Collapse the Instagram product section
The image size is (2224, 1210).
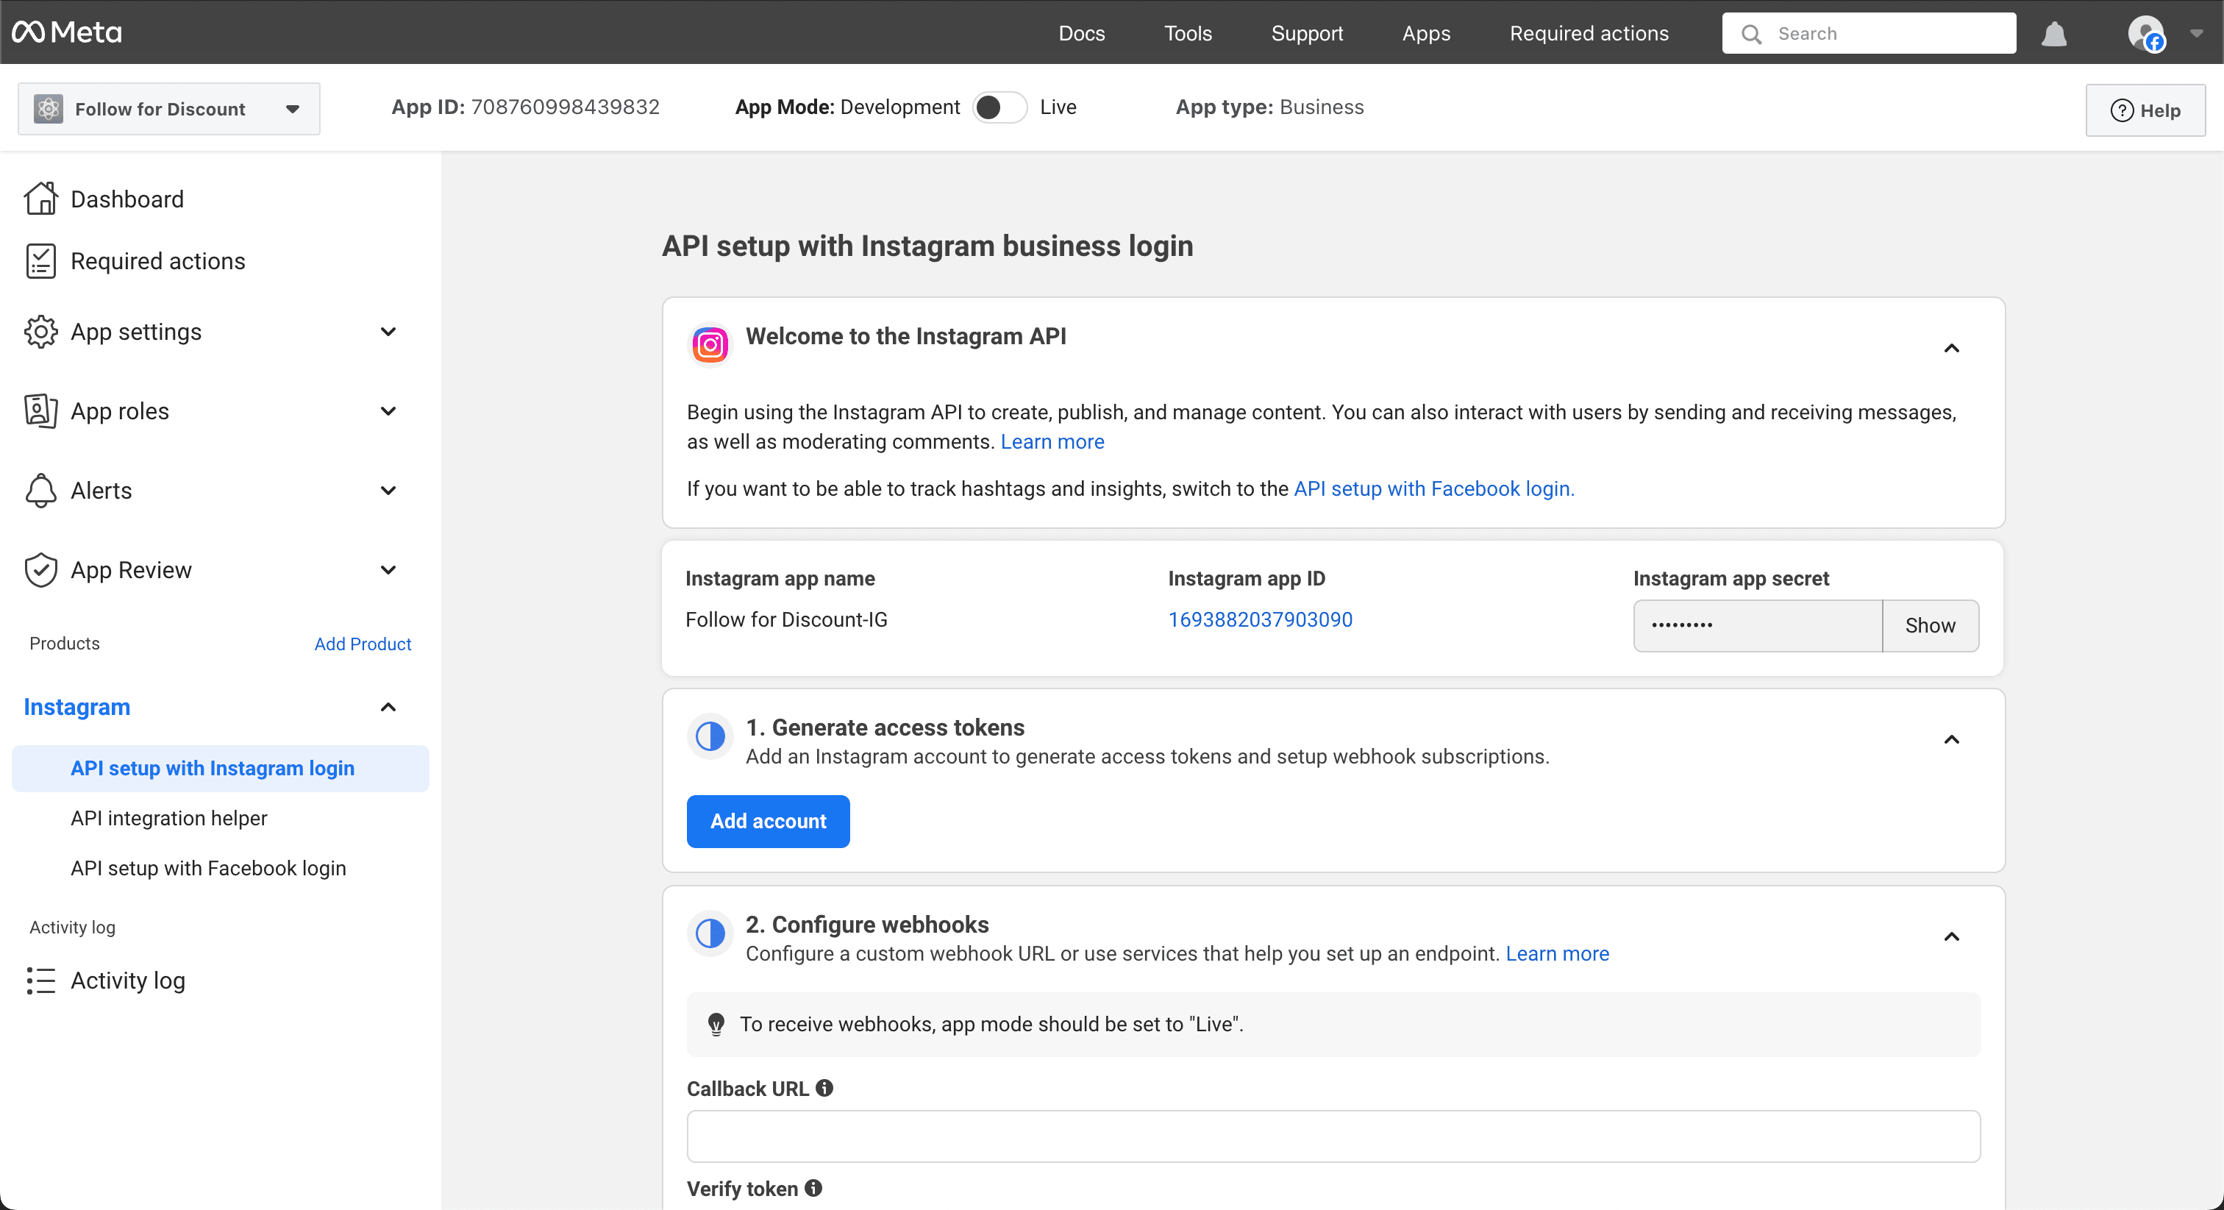coord(388,708)
